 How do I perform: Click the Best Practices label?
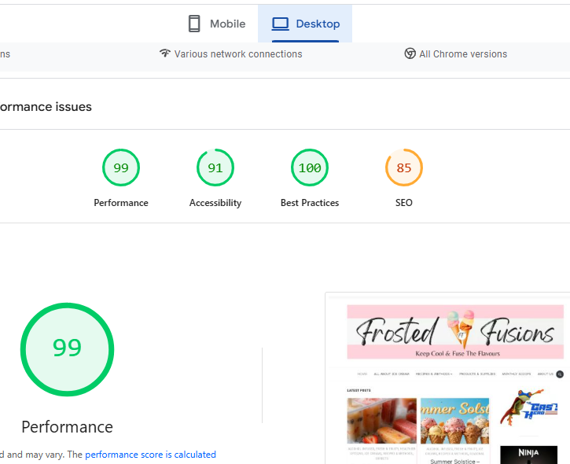pyautogui.click(x=310, y=203)
